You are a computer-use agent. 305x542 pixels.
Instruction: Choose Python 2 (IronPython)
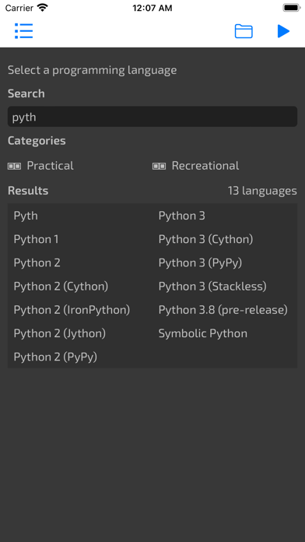coord(72,310)
